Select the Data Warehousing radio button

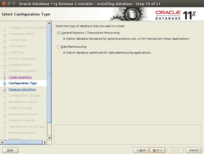point(59,47)
